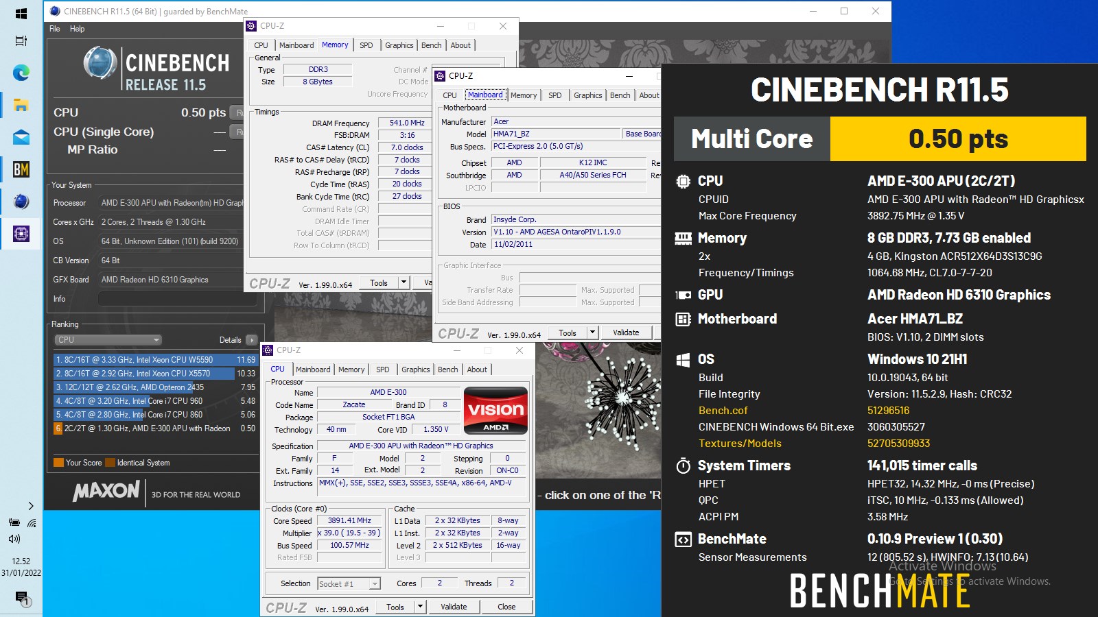Open the Cinebench Help menu
The width and height of the screenshot is (1098, 617).
point(77,29)
